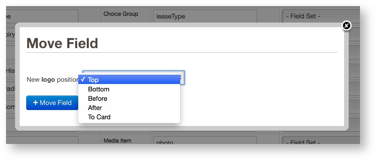Click the plus icon on Move Field button
Viewport: 377px width, 161px height.
click(35, 103)
